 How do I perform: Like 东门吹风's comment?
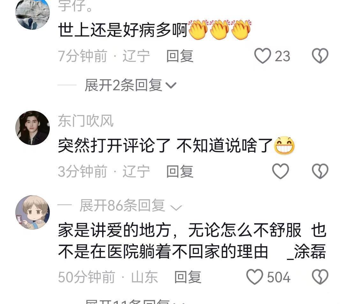point(281,171)
